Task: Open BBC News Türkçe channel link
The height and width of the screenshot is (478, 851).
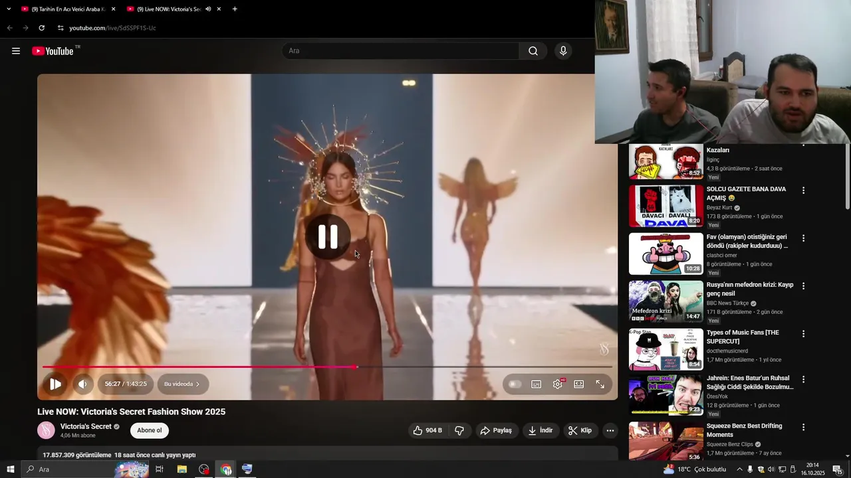Action: coord(727,303)
